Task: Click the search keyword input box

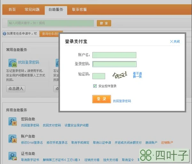Action: click(x=51, y=23)
